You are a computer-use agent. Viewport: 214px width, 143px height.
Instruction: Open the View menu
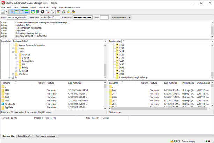16,8
